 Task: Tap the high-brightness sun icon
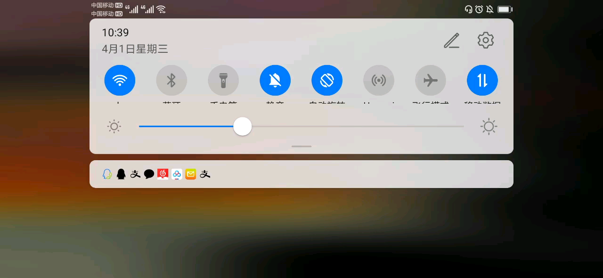(x=489, y=126)
